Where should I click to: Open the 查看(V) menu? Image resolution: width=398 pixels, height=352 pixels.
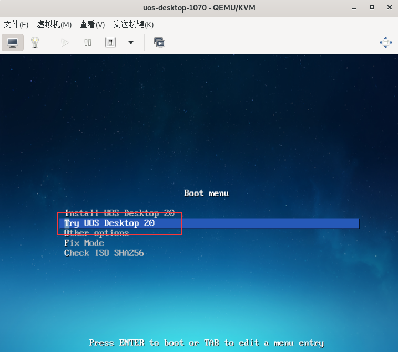point(92,24)
